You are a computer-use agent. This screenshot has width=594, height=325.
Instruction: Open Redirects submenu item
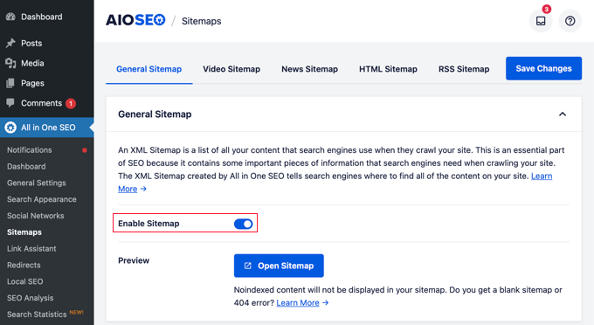[x=24, y=265]
